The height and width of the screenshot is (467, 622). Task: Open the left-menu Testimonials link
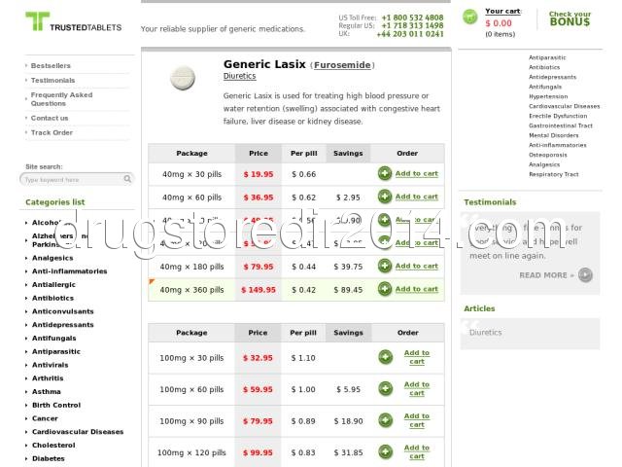click(52, 80)
